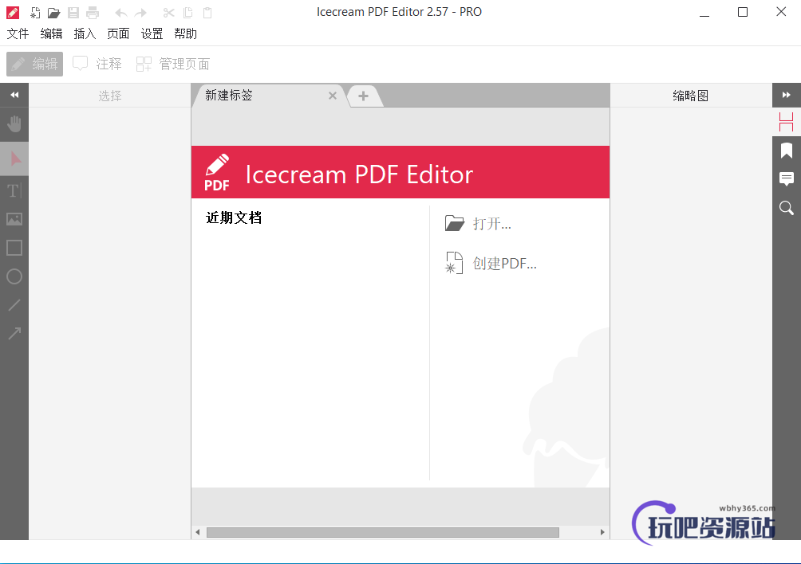Click the Icecream PDF Editor app logo icon
The image size is (801, 564).
click(13, 13)
